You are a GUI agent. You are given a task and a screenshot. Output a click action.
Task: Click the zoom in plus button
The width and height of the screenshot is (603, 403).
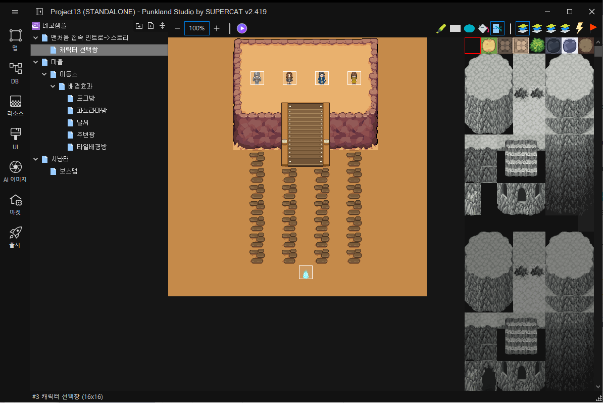pyautogui.click(x=217, y=28)
